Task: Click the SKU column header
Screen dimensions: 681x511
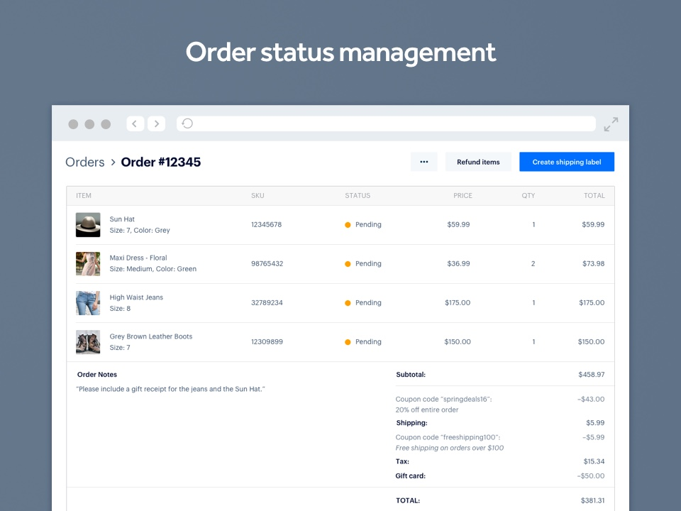Action: pos(257,195)
